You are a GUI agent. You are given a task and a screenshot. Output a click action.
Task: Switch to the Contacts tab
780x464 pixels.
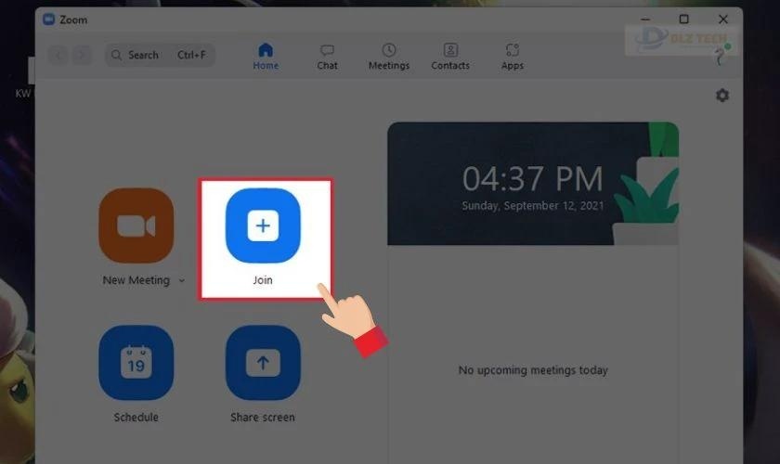pos(450,57)
